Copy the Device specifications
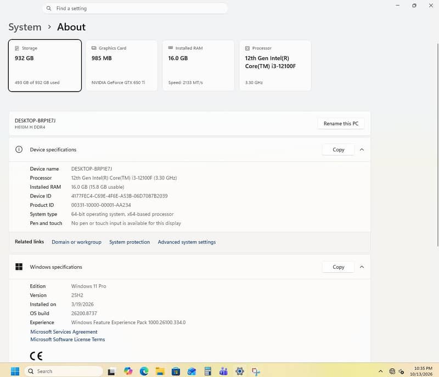Image resolution: width=439 pixels, height=377 pixels. [x=338, y=150]
